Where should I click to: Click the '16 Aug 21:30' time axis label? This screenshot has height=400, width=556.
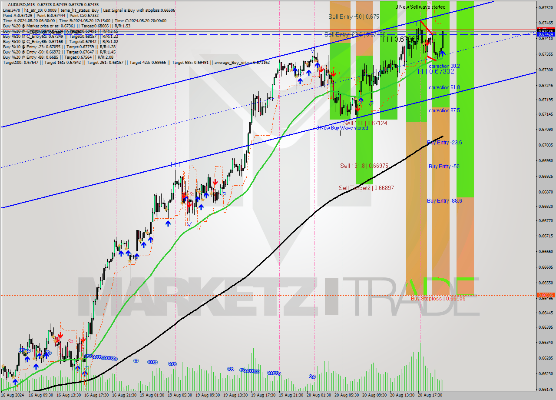tap(125, 395)
